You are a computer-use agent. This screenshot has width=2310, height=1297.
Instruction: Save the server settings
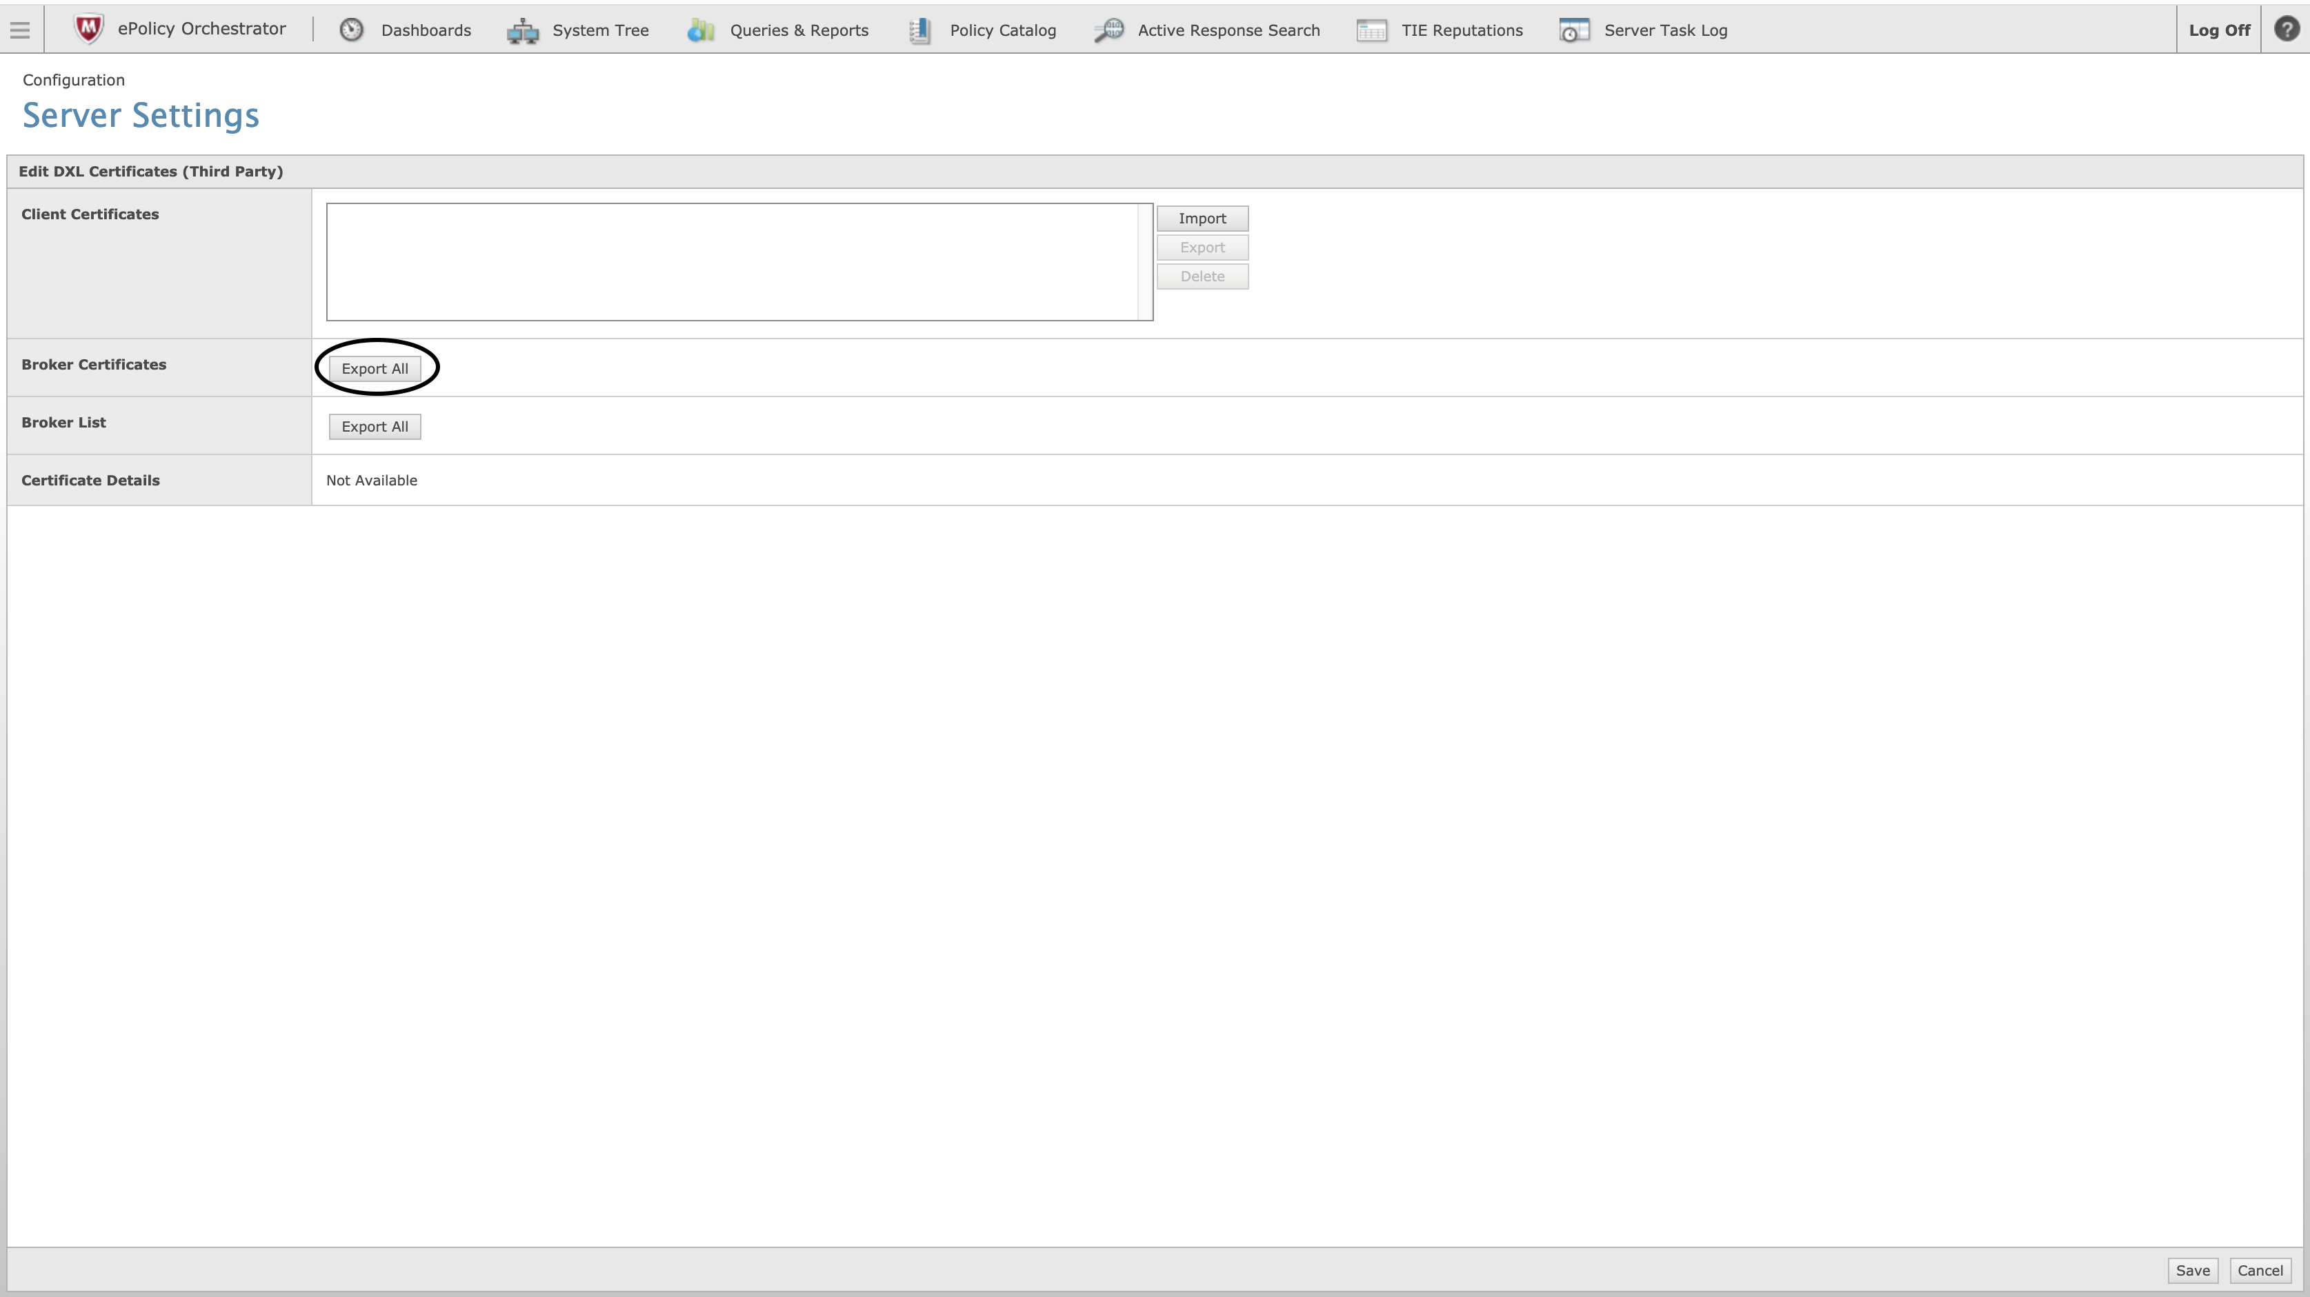click(2191, 1270)
